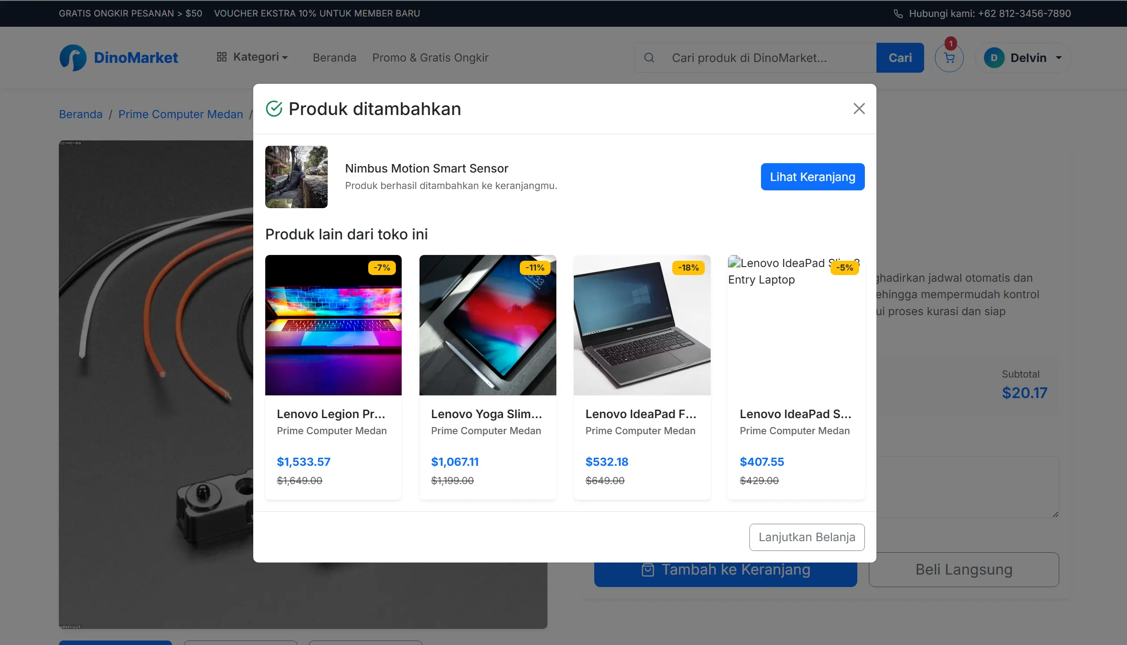Click the search magnifier icon
This screenshot has width=1127, height=645.
click(x=649, y=58)
